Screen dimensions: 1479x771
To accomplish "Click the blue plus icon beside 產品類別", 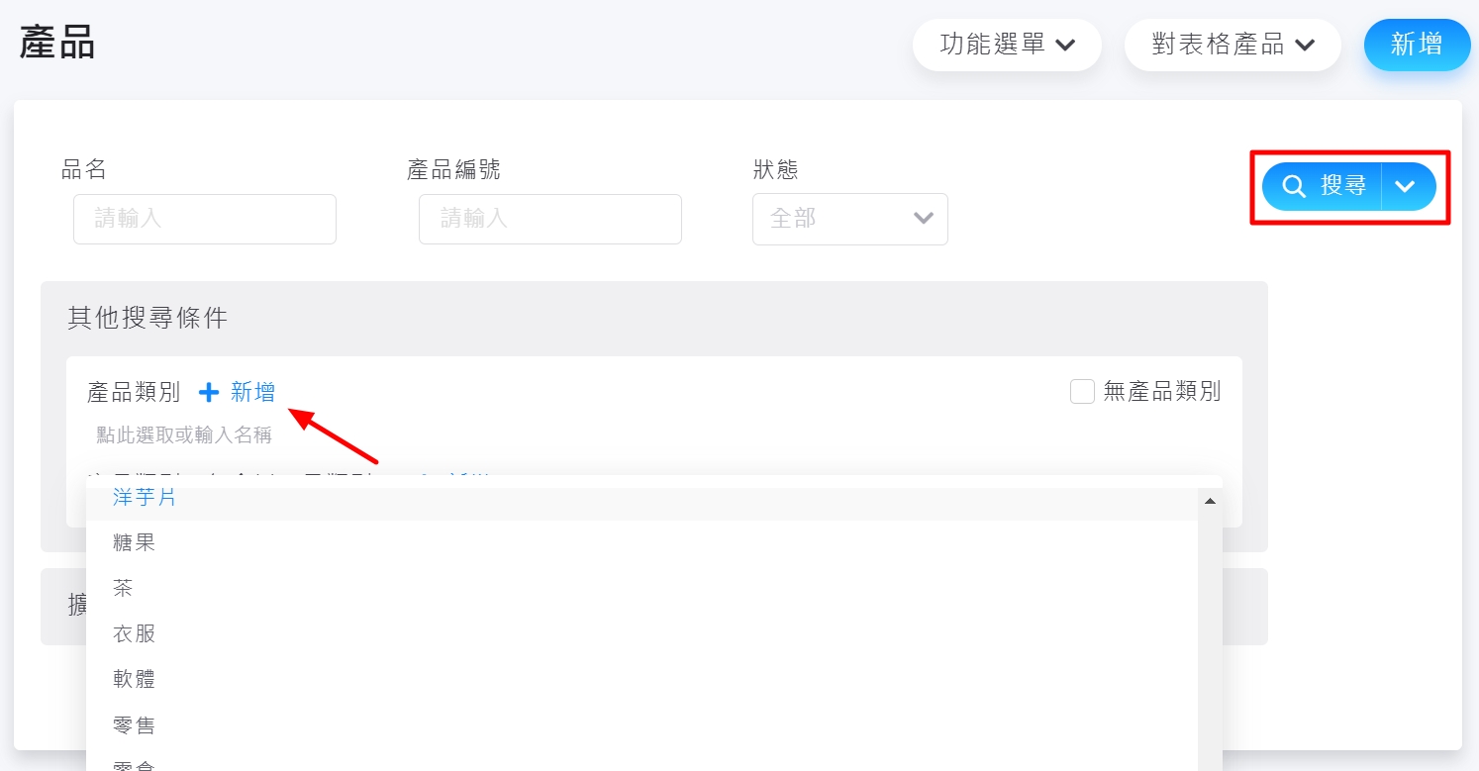I will (x=208, y=393).
